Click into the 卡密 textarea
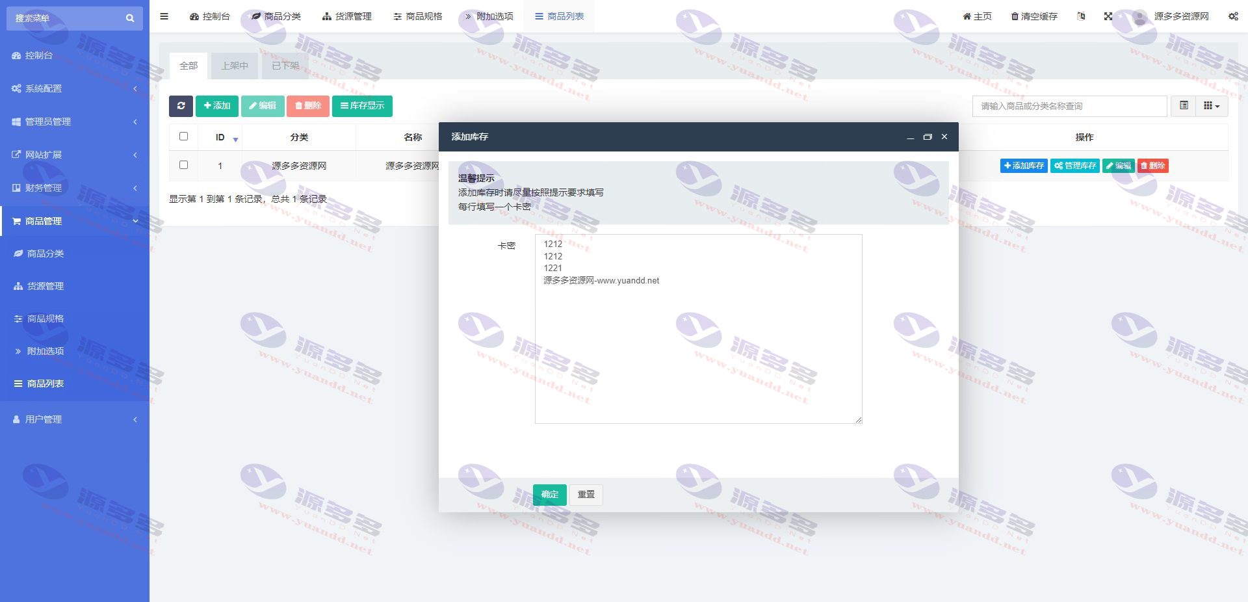 699,329
